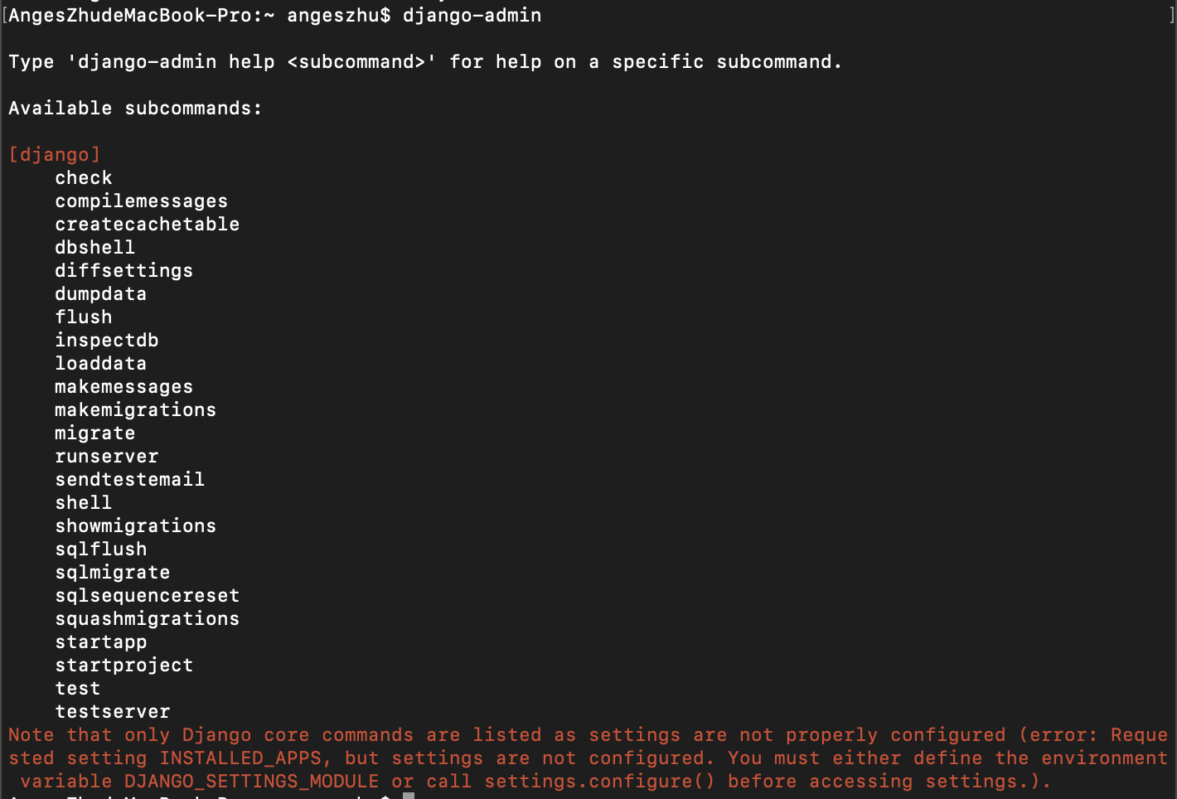The width and height of the screenshot is (1177, 799).
Task: Click the 'showmigrations' subcommand text
Action: point(135,526)
